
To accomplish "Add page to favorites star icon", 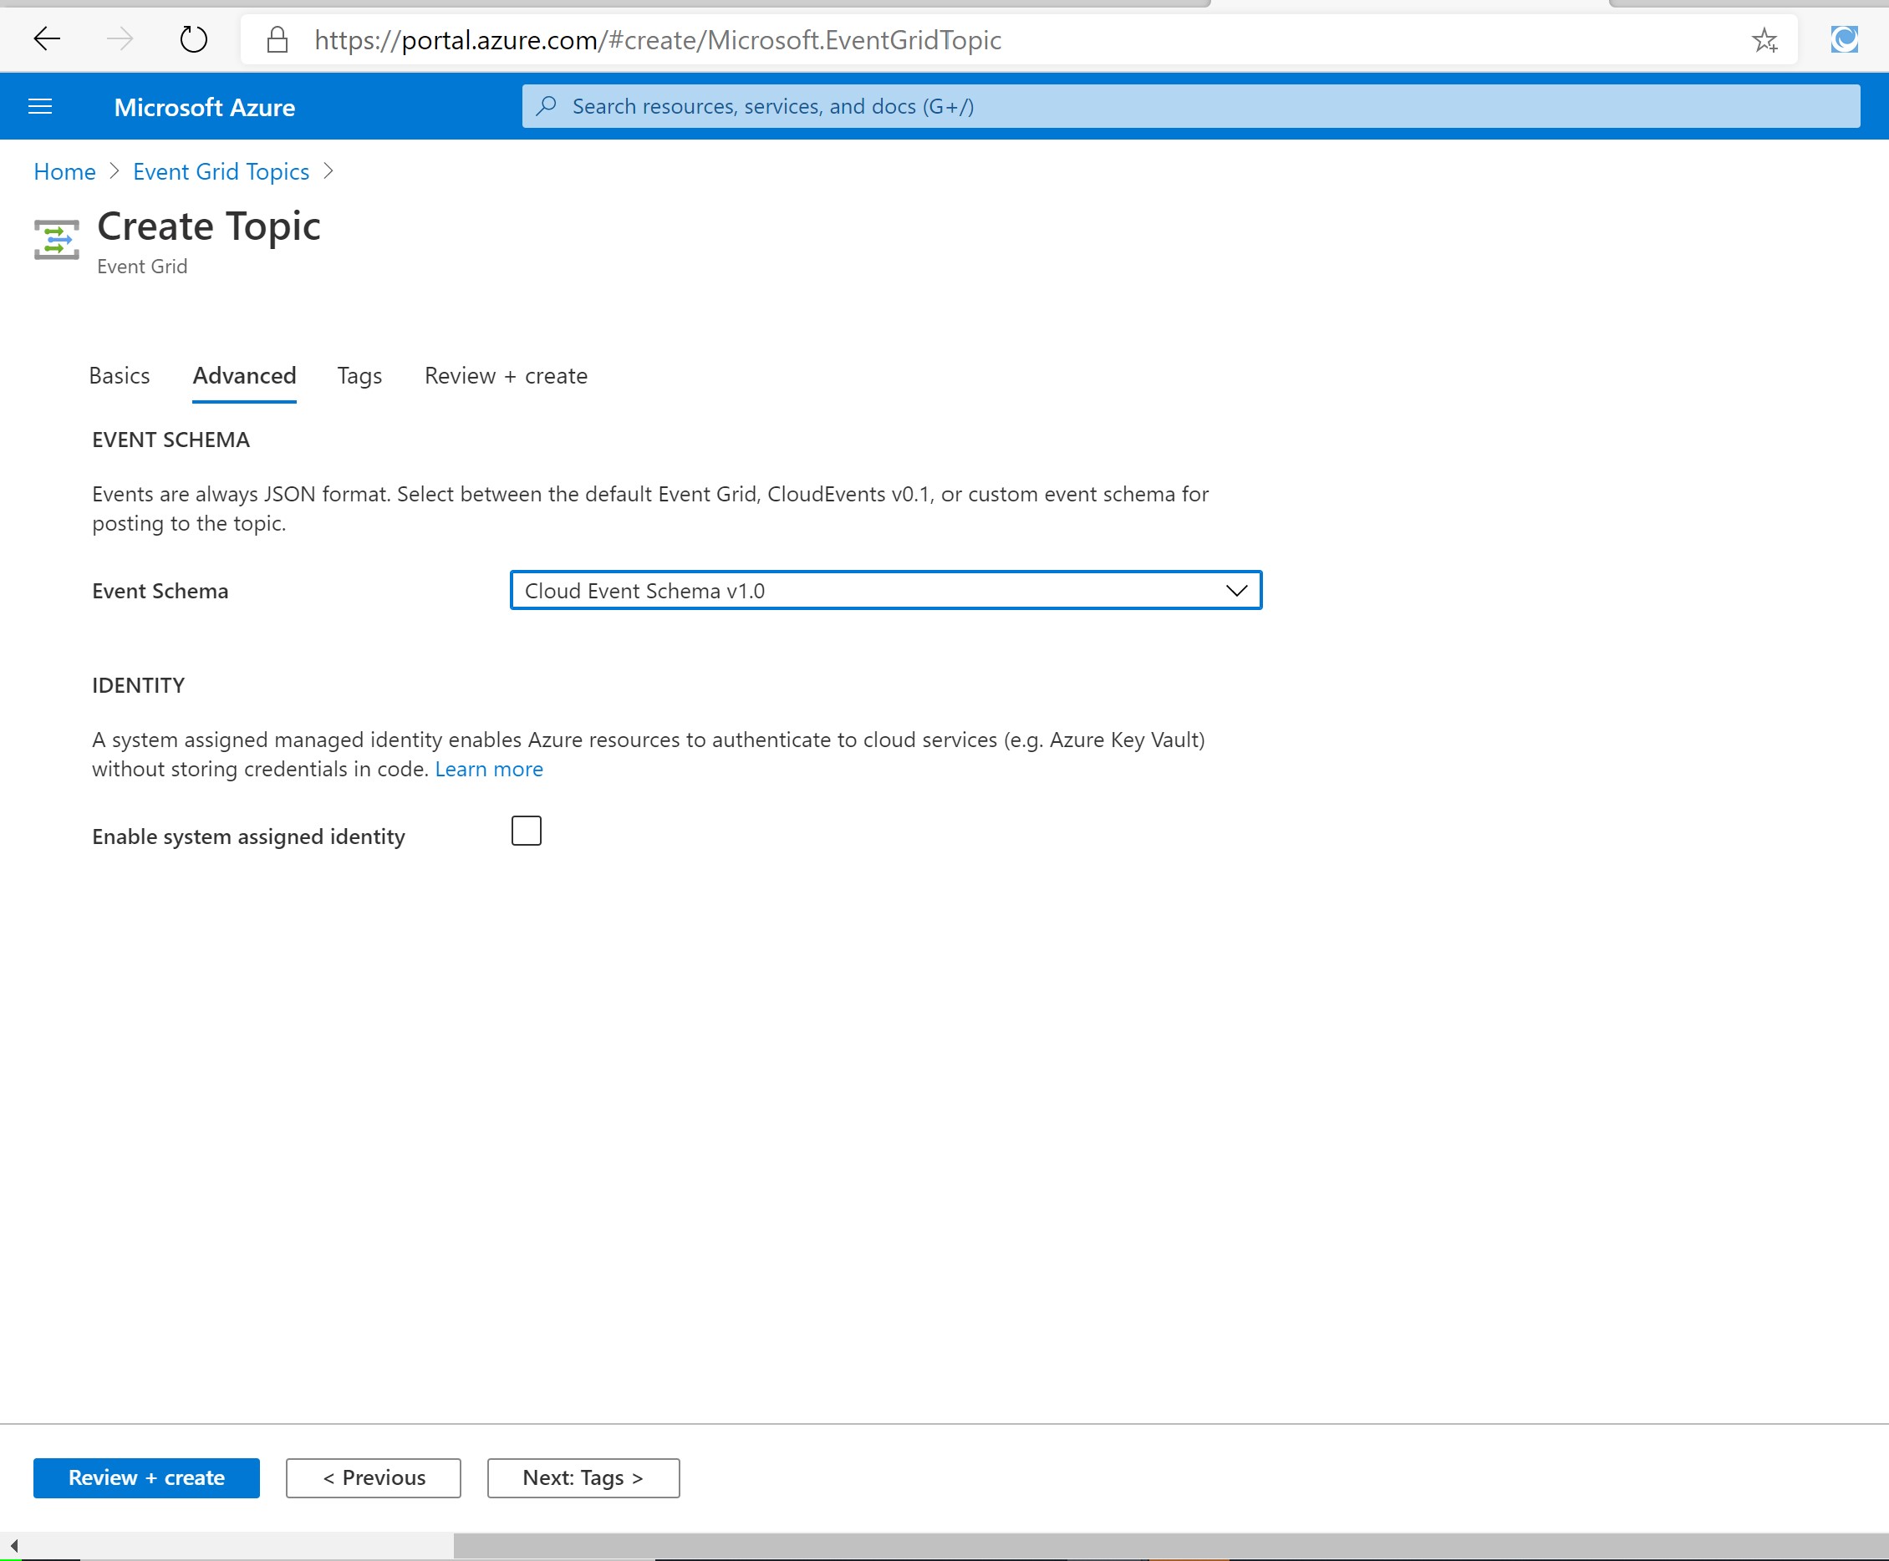I will click(x=1764, y=39).
